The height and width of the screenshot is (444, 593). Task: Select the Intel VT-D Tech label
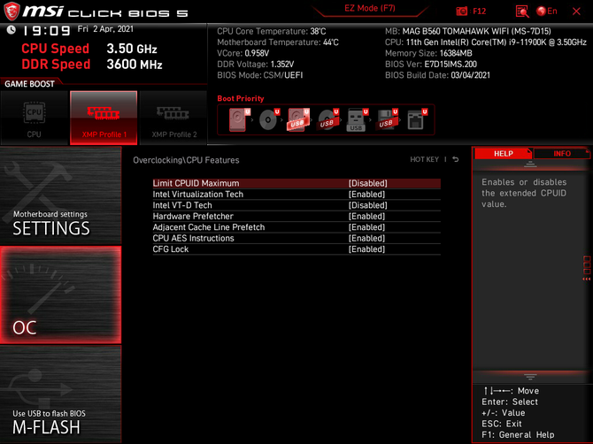pos(182,205)
